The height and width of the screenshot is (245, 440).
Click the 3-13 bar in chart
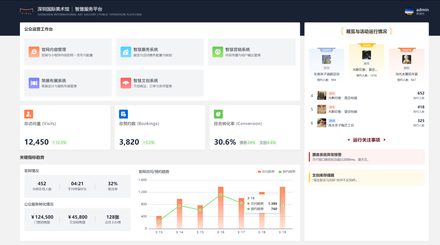pyautogui.click(x=159, y=222)
